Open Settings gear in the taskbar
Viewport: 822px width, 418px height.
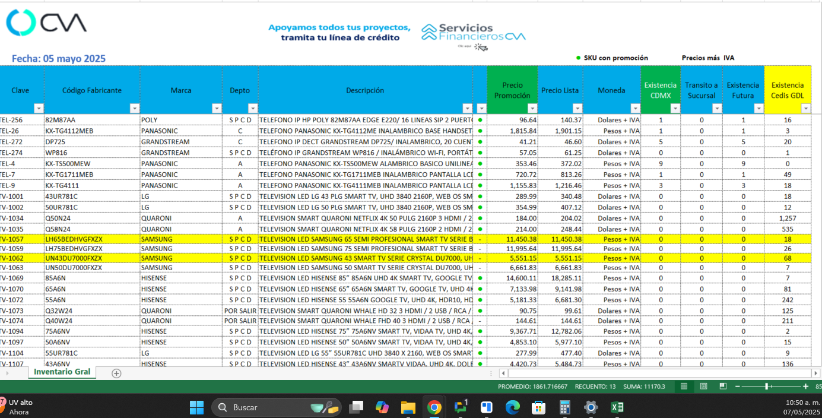pyautogui.click(x=591, y=407)
